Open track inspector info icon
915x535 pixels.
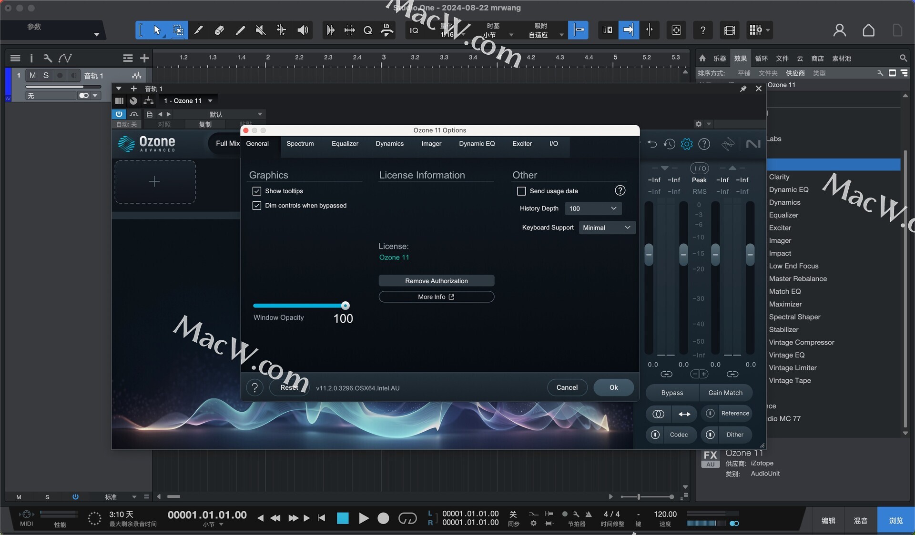point(31,58)
